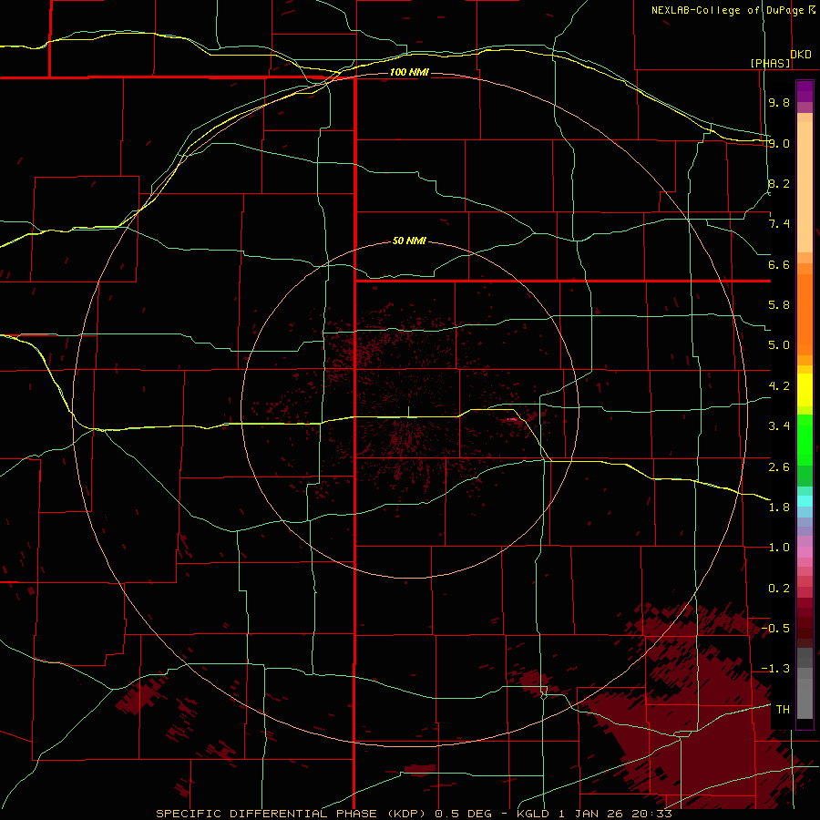Select the 0.2 value on the scale
This screenshot has height=820, width=820.
pos(779,589)
